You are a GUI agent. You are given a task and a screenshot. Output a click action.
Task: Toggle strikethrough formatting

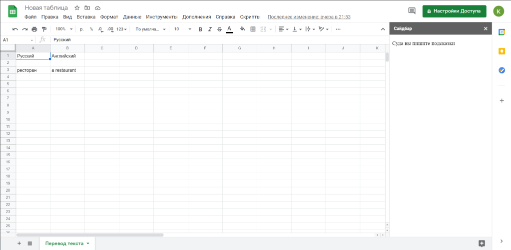(x=219, y=29)
